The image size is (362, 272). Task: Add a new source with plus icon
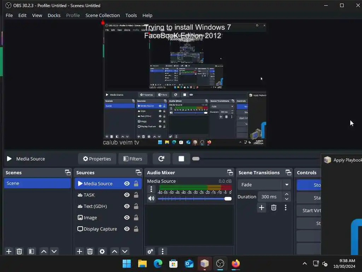pyautogui.click(x=80, y=251)
